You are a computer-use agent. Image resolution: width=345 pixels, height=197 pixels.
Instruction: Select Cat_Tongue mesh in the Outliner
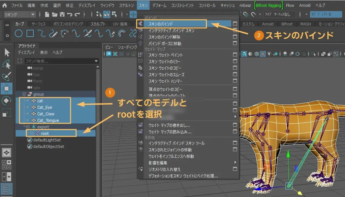48,120
